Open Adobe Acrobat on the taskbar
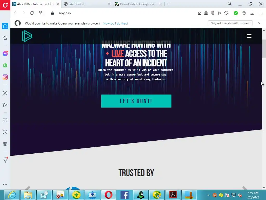 173,195
